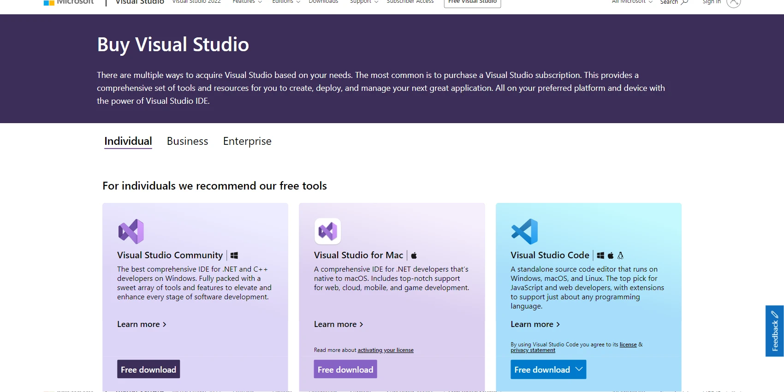Image resolution: width=784 pixels, height=392 pixels.
Task: Click the Apple icon next to Visual Studio for Mac
Action: click(414, 255)
